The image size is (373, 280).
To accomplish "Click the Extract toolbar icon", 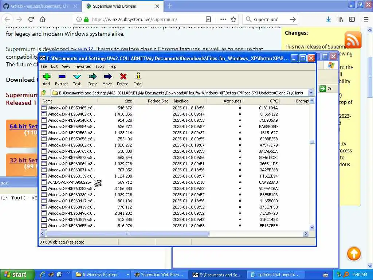I will click(61, 79).
